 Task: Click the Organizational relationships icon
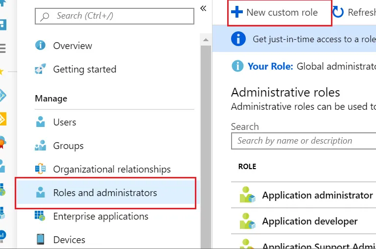click(41, 169)
